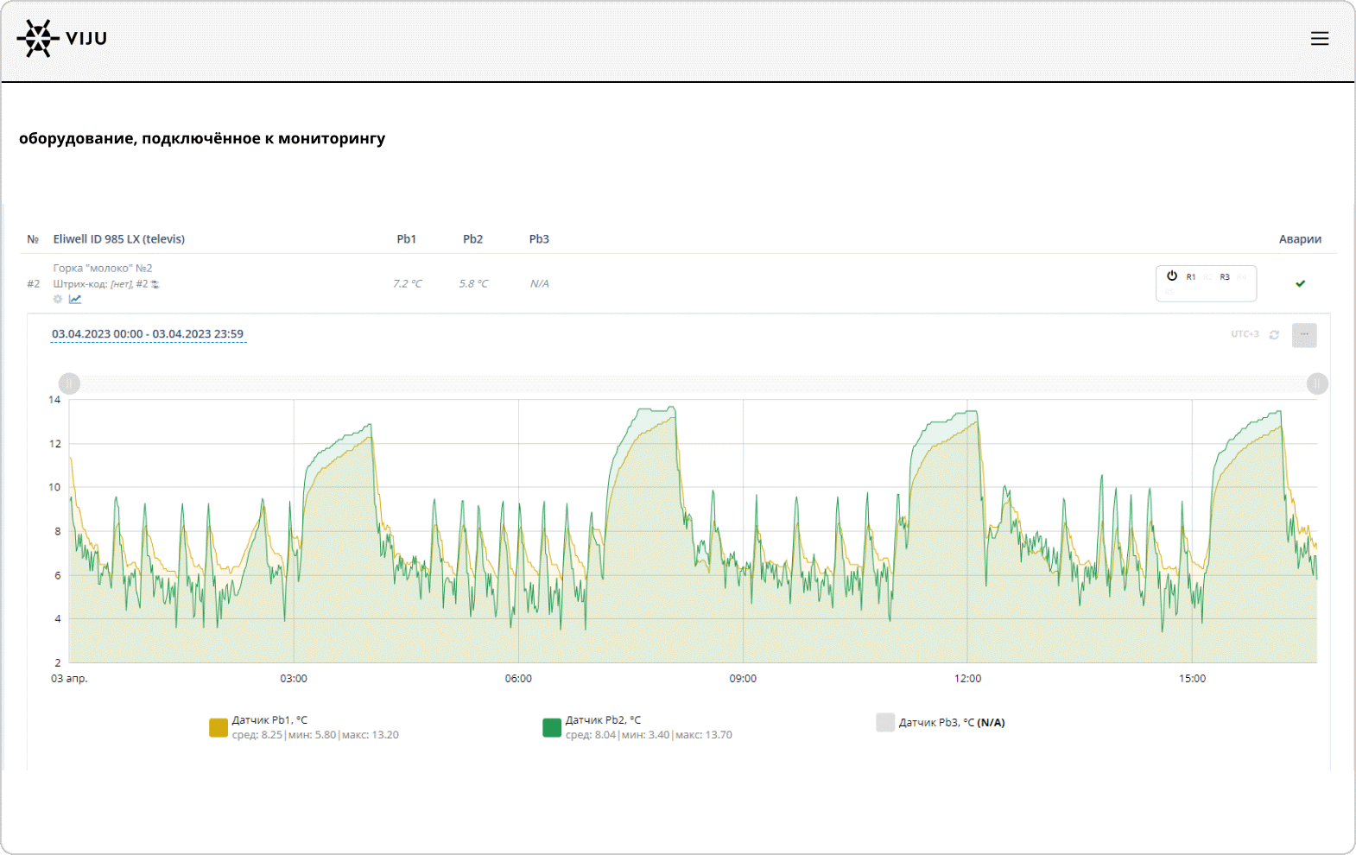This screenshot has width=1356, height=855.
Task: Open the date range picker
Action: [x=148, y=334]
